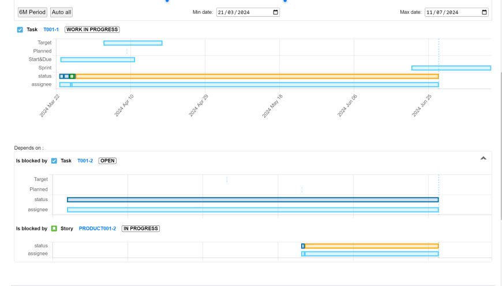Click the Depends on label
Image resolution: width=502 pixels, height=286 pixels.
click(x=29, y=148)
